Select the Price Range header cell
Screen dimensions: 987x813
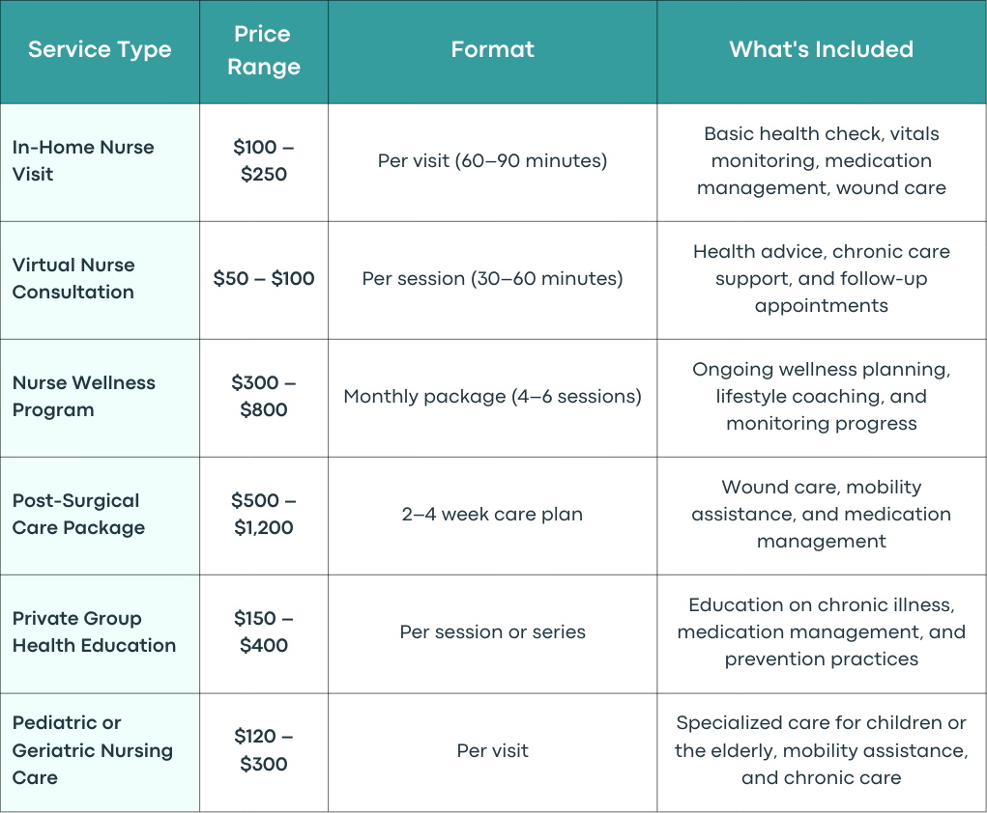point(263,50)
